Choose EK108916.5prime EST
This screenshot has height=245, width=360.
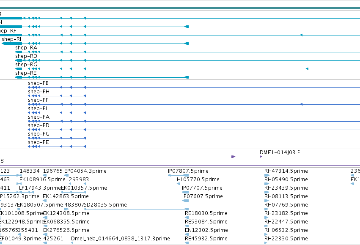pyautogui.click(x=42, y=180)
